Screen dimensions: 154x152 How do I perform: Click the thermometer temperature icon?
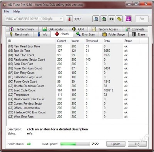click(x=69, y=19)
